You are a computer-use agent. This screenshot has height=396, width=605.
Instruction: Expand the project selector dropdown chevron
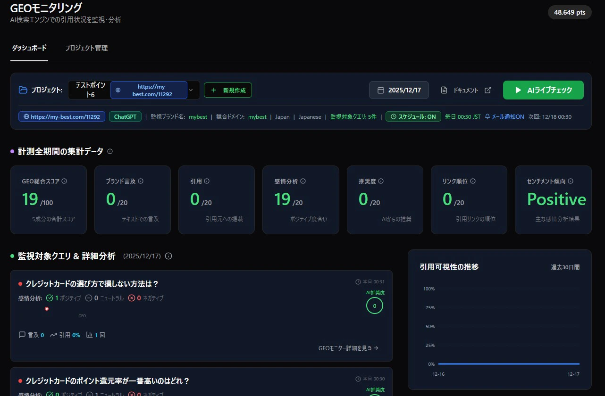(191, 90)
